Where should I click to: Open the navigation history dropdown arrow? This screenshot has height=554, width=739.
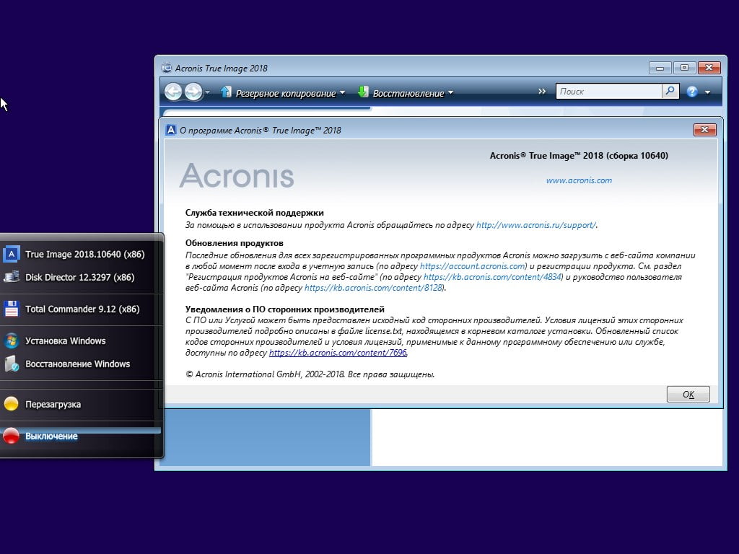tap(208, 93)
